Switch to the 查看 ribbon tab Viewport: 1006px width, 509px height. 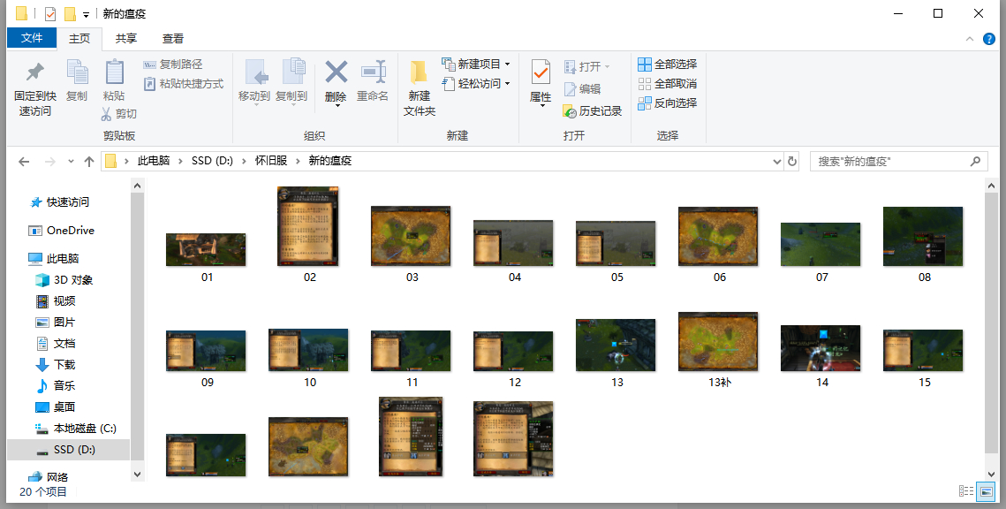pos(172,39)
